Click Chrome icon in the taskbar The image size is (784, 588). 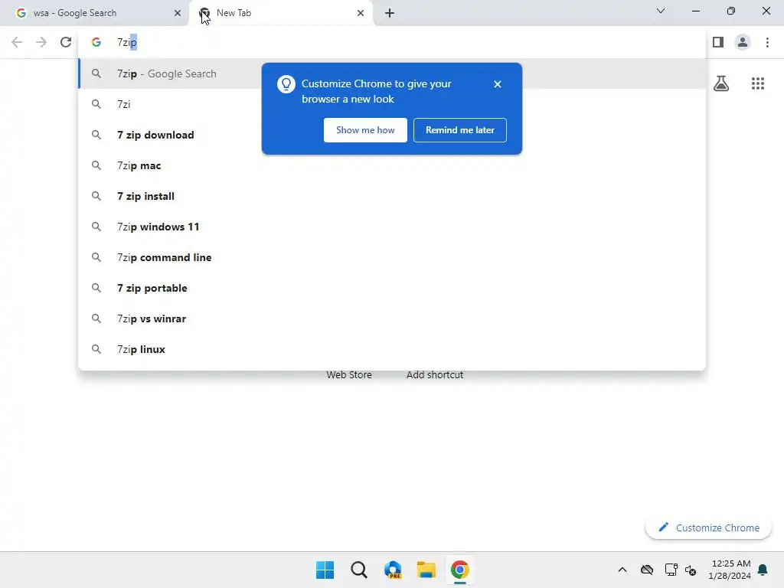coord(459,570)
